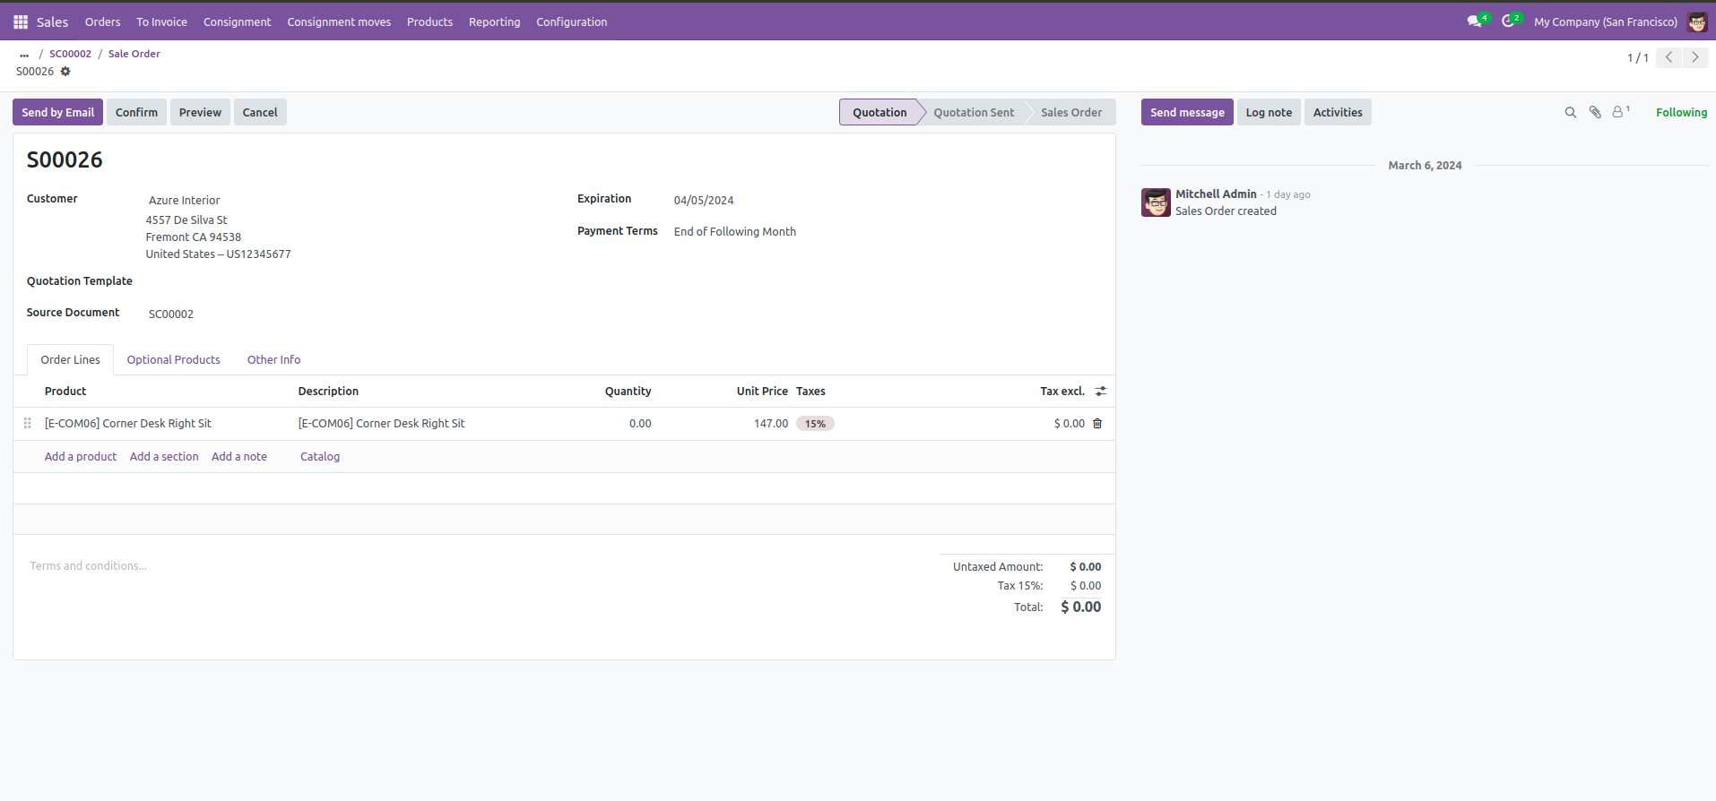The image size is (1716, 801).
Task: Click Add a note link
Action: point(239,457)
